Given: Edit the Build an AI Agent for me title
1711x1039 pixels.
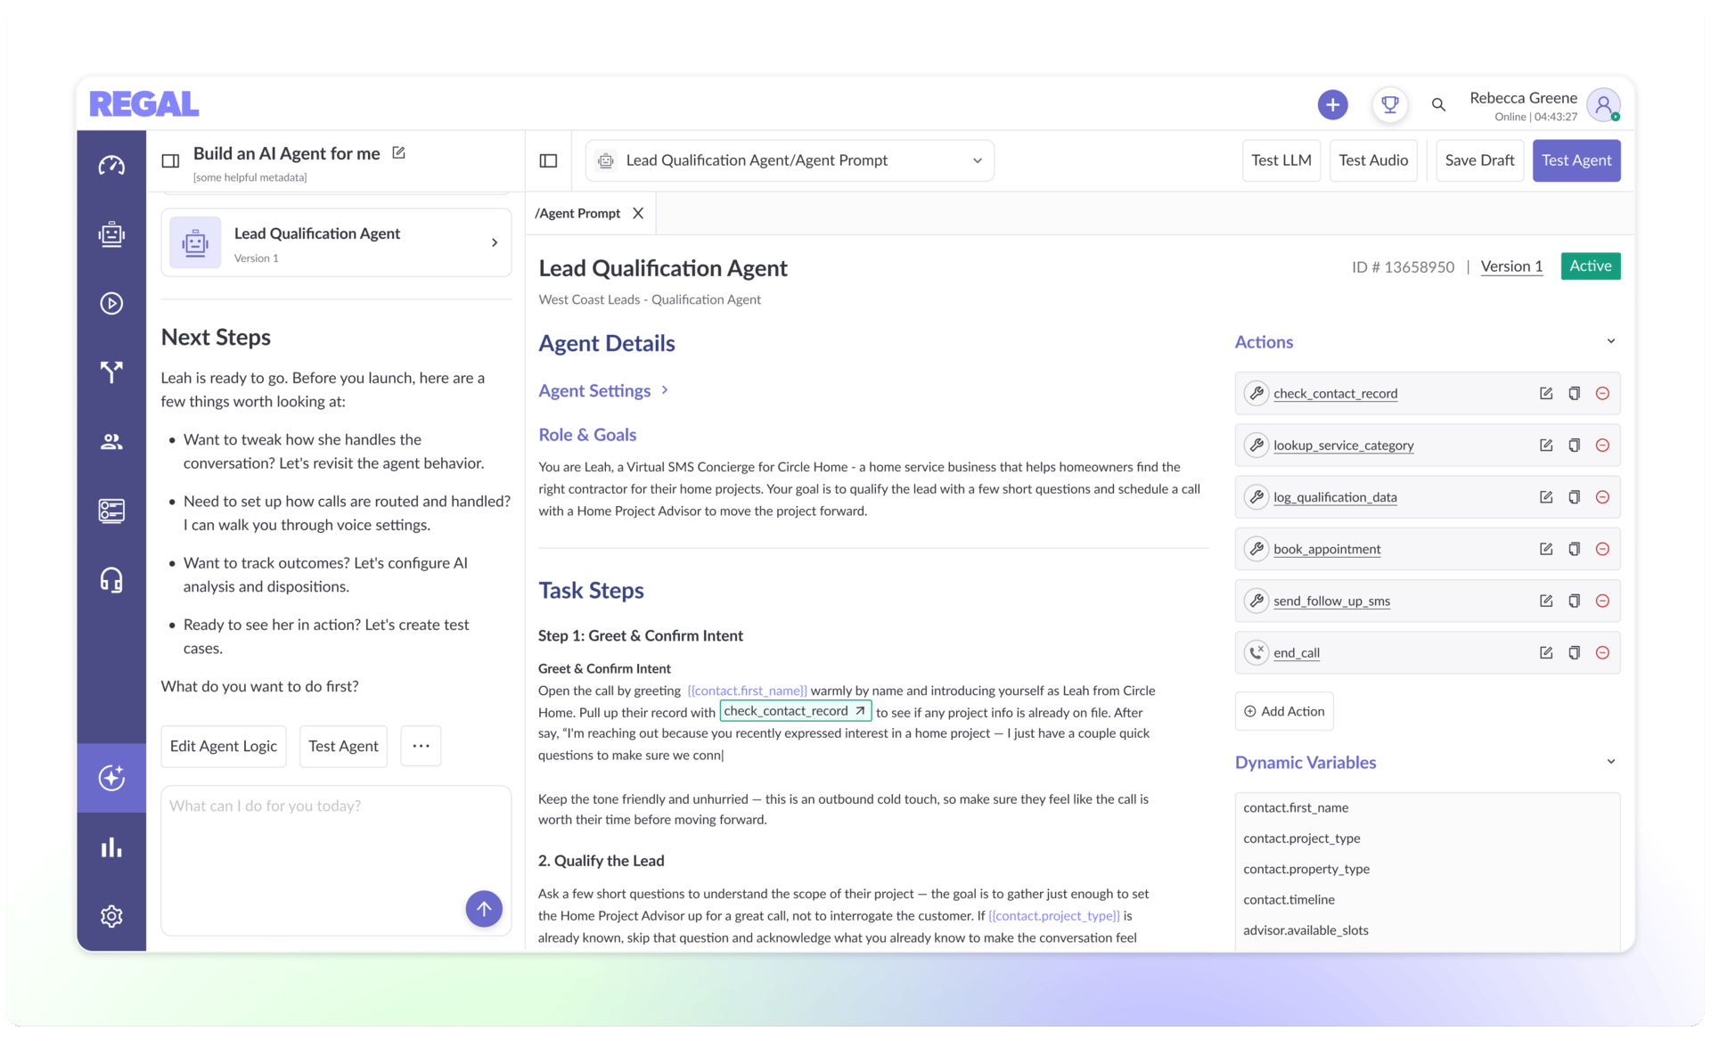Looking at the screenshot, I should click(399, 153).
